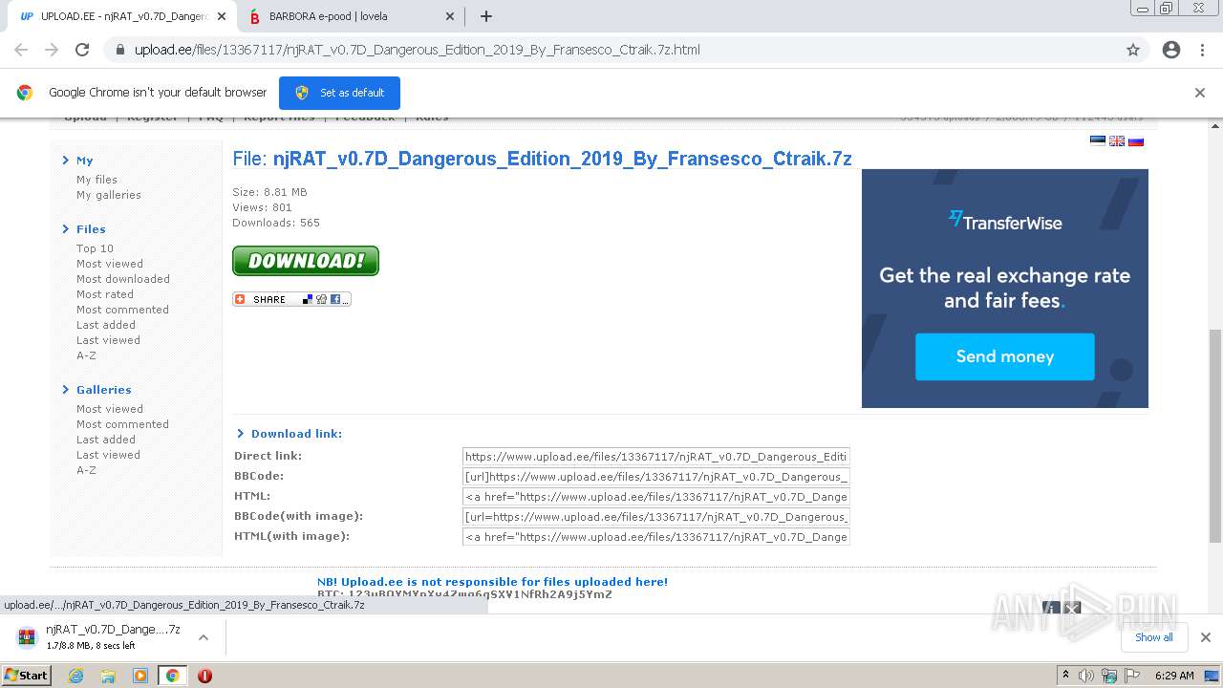
Task: Open A-Z under Galleries
Action: [x=86, y=470]
